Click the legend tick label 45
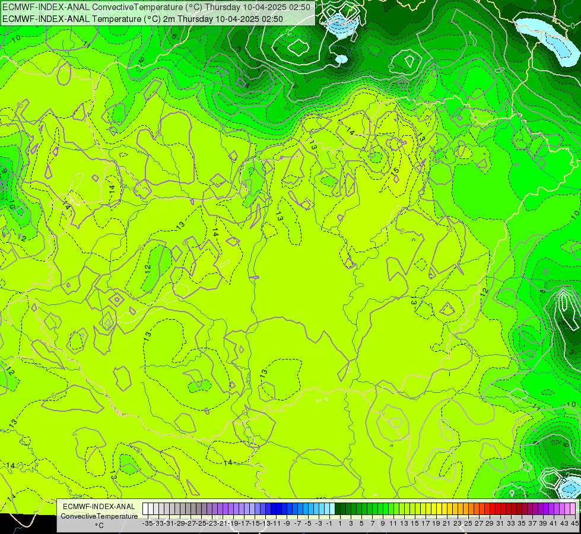The width and height of the screenshot is (581, 534). (574, 523)
